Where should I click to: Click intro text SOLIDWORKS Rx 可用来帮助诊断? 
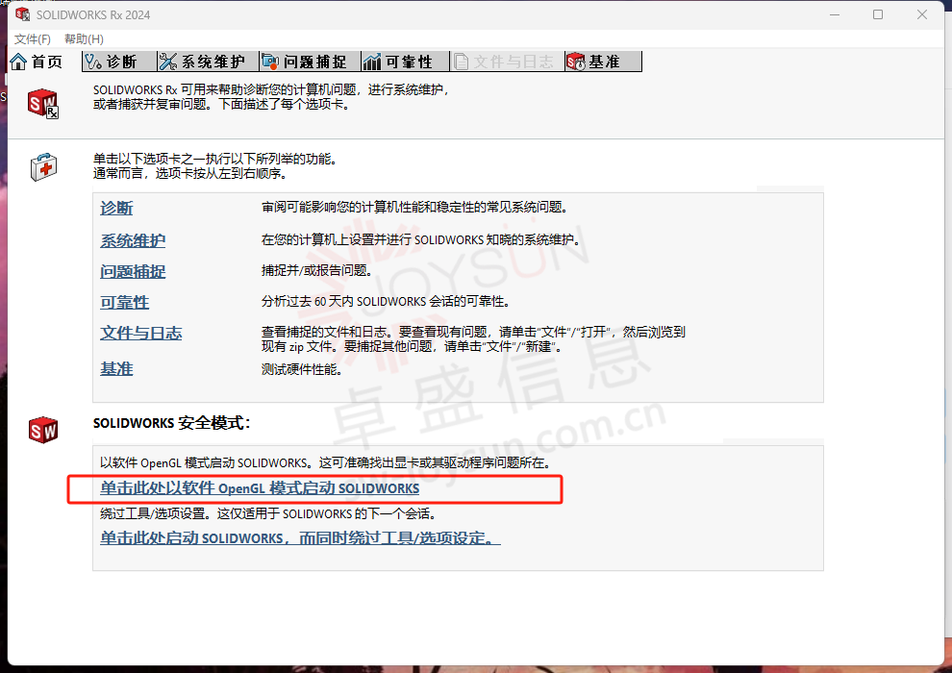pyautogui.click(x=272, y=97)
